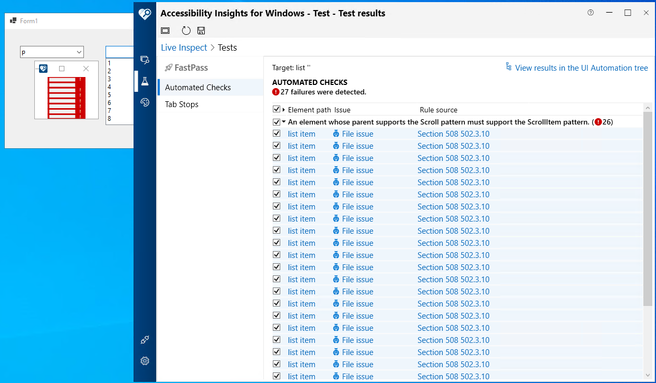
Task: Click the empty text field above Form1 list
Action: click(x=120, y=52)
